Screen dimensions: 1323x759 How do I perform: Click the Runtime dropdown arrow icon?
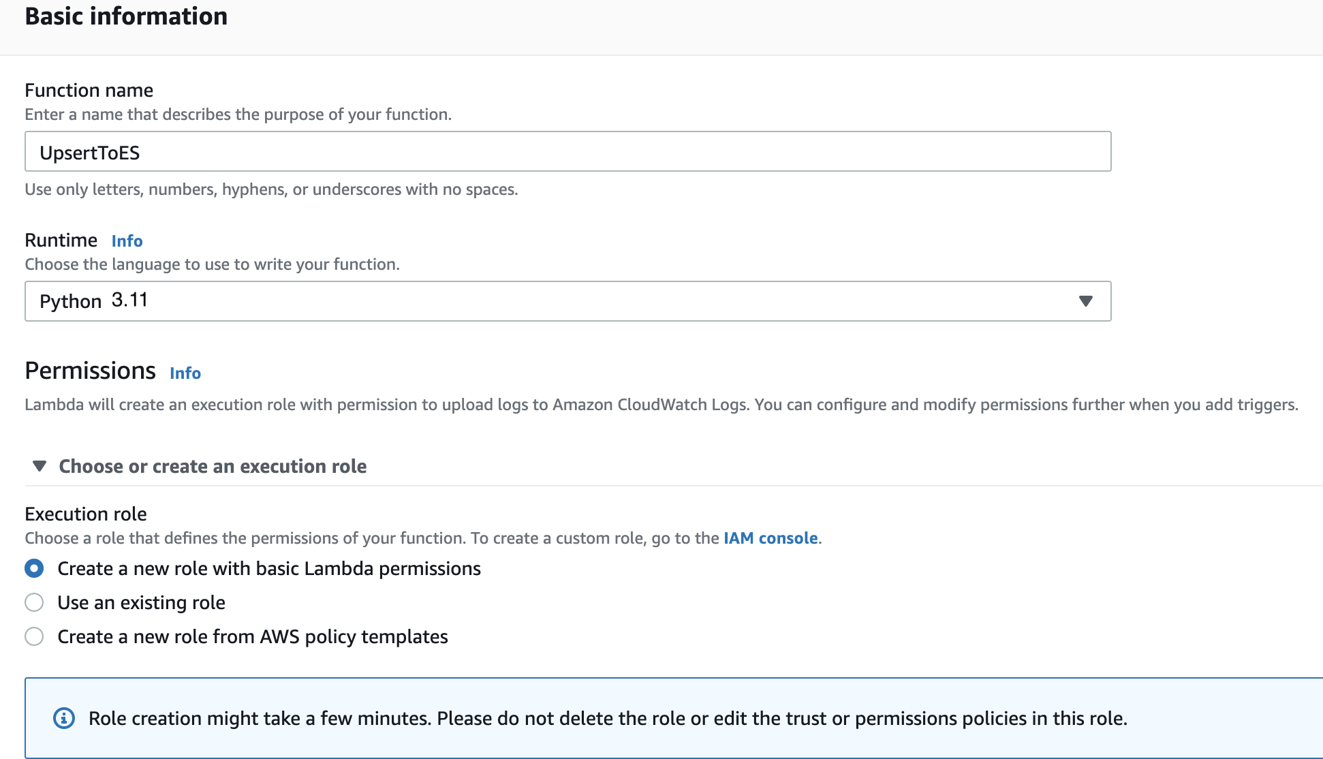click(x=1085, y=301)
